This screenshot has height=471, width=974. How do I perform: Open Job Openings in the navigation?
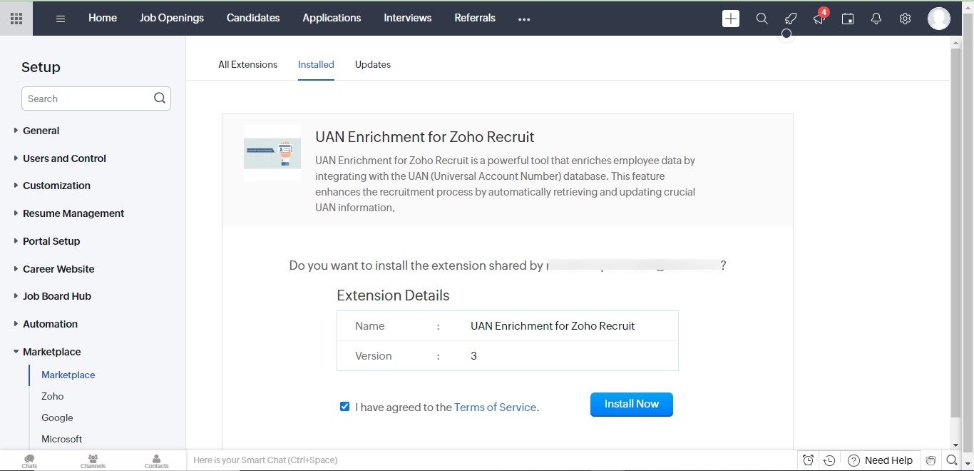pos(172,18)
